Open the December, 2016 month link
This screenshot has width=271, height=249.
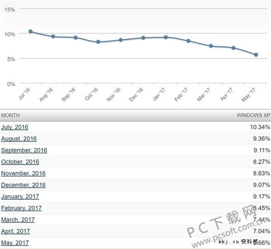23,185
